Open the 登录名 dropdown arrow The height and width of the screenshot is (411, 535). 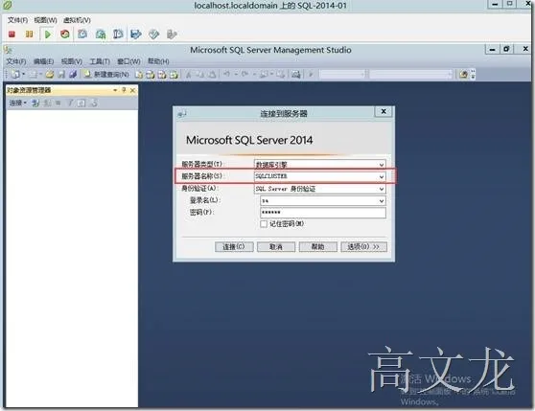tap(382, 201)
